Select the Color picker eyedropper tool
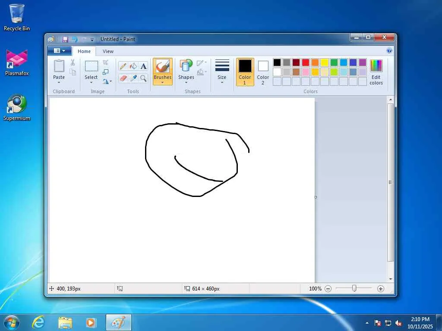Viewport: 442px width, 331px height. [133, 78]
